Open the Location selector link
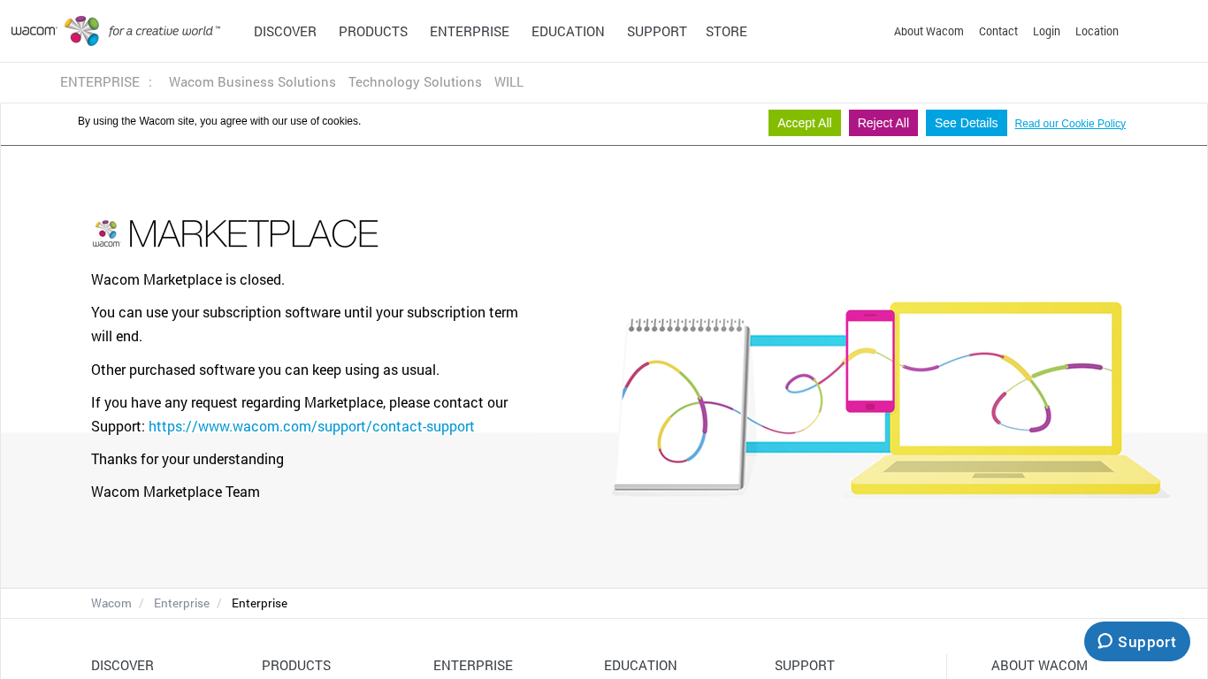 pyautogui.click(x=1097, y=31)
